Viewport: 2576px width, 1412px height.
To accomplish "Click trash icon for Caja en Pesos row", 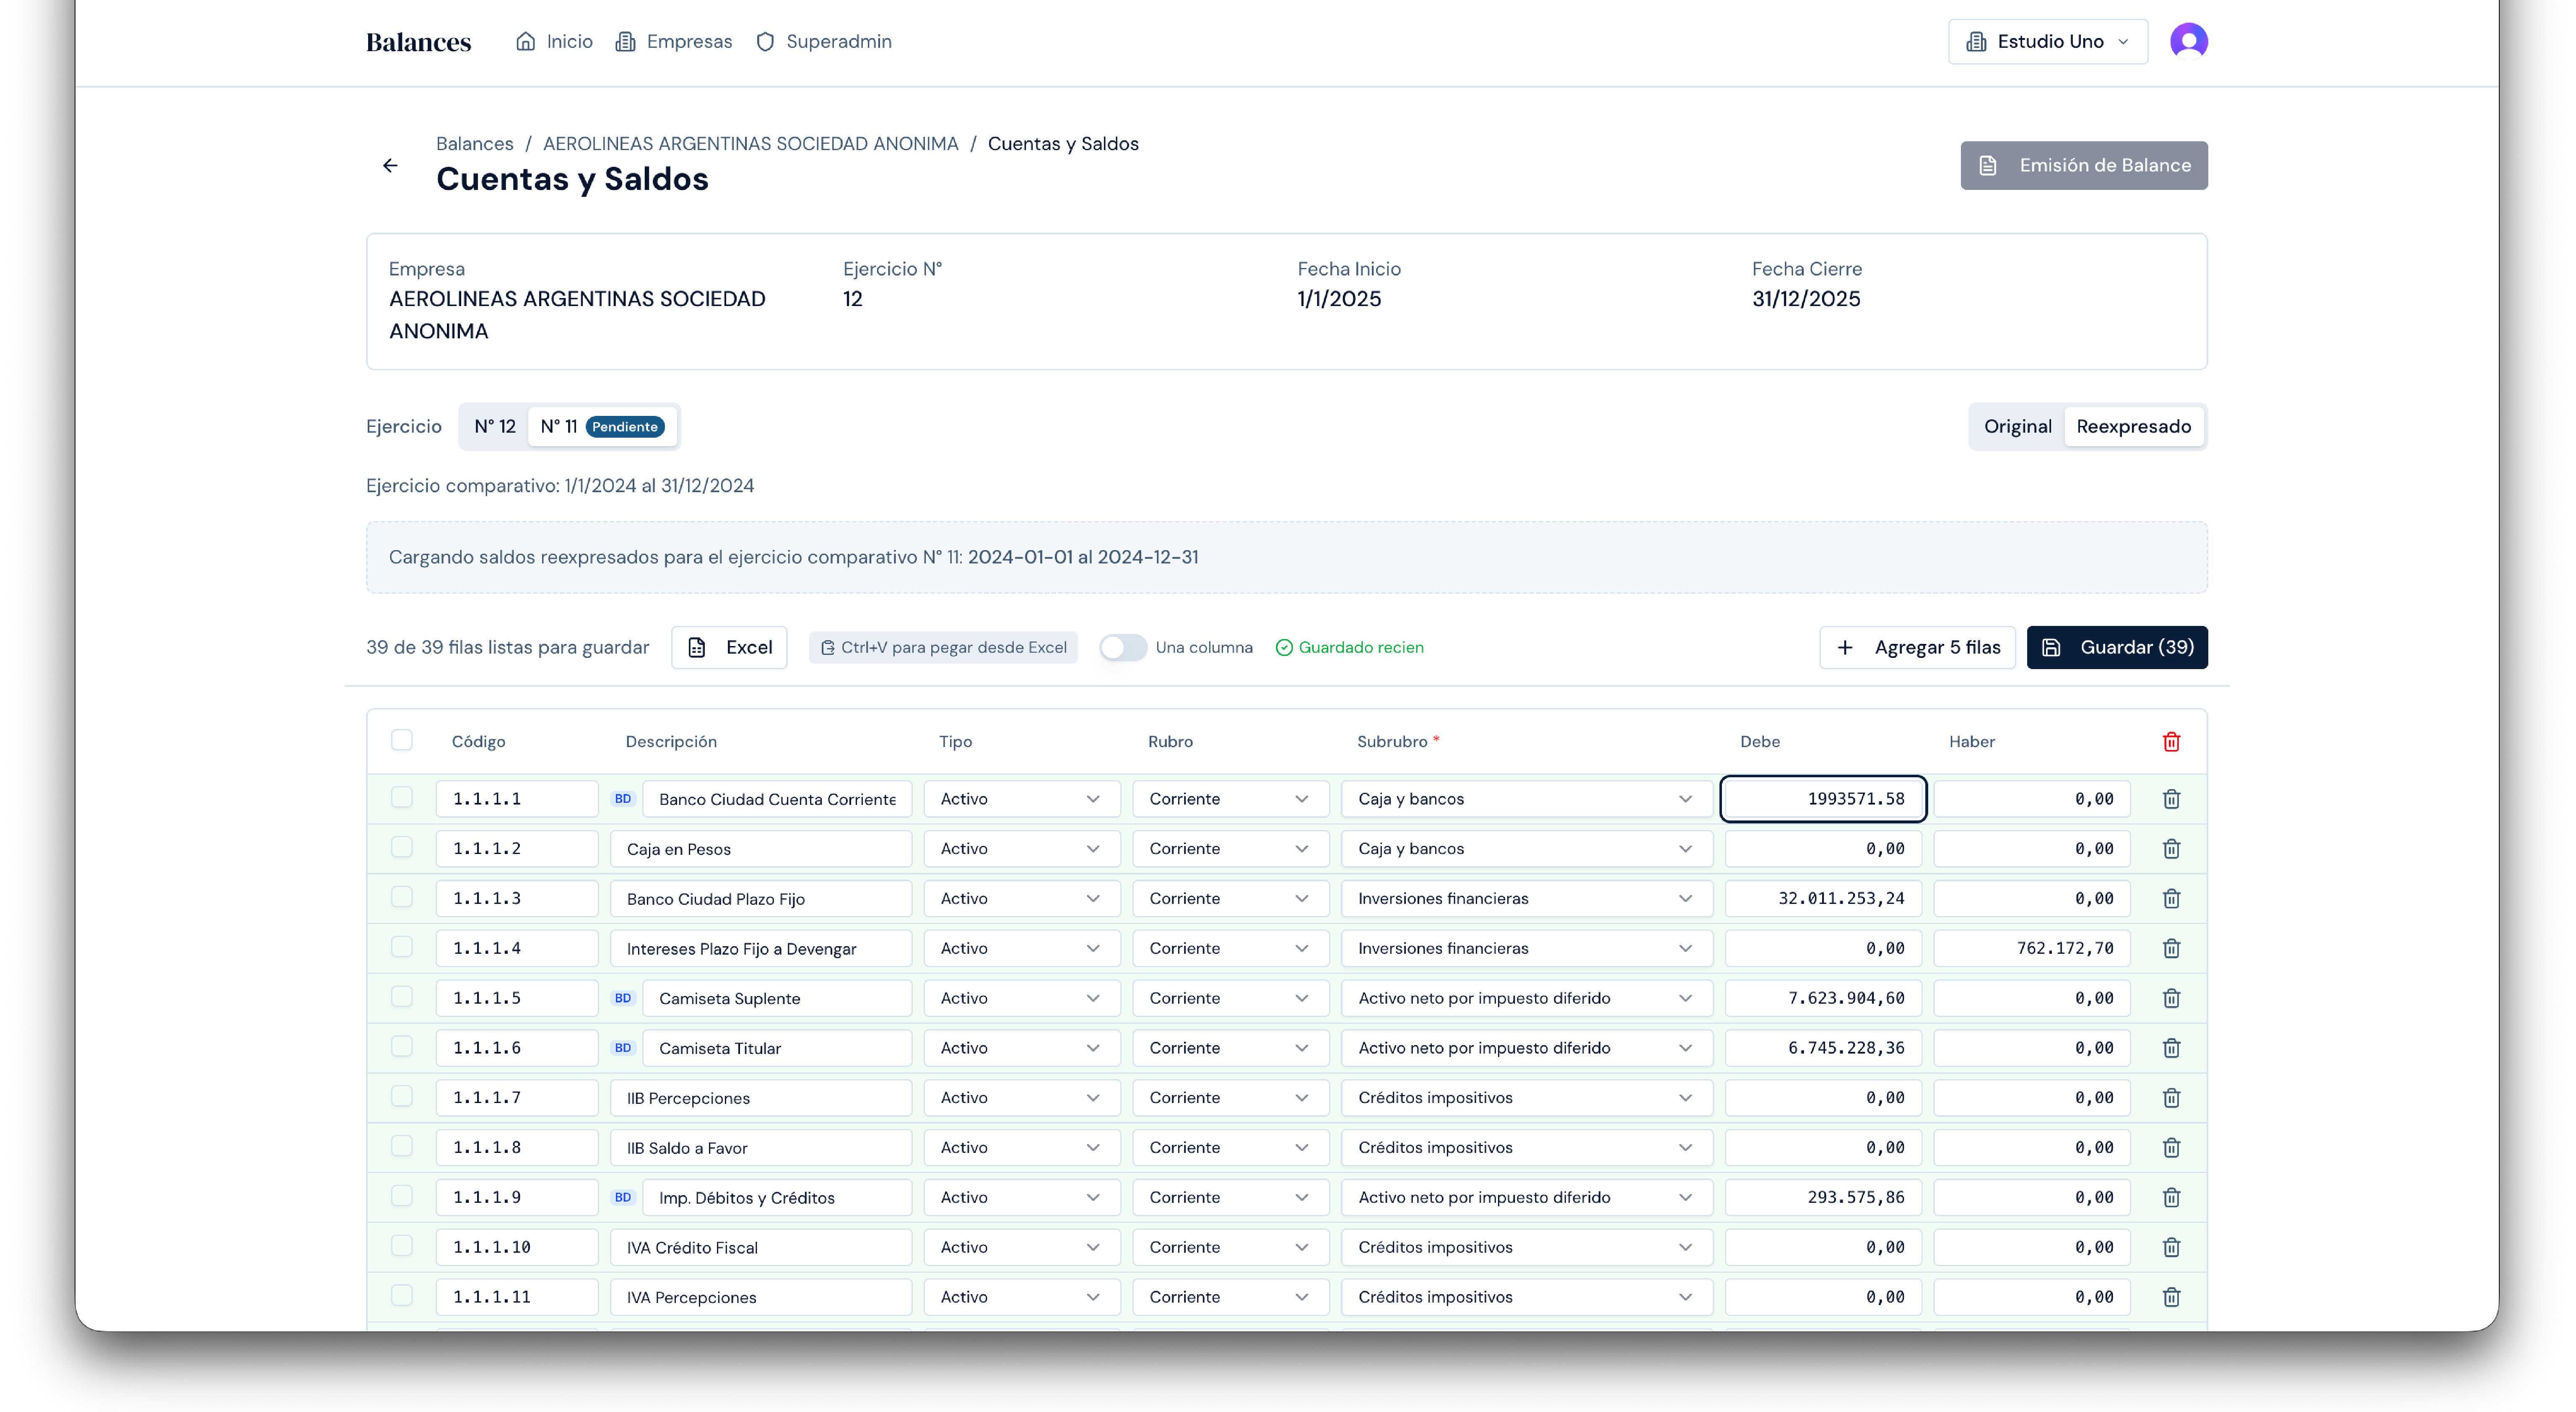I will (x=2171, y=849).
